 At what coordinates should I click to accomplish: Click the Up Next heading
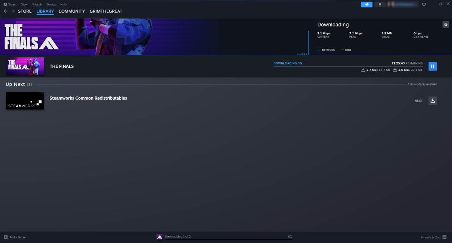[15, 84]
